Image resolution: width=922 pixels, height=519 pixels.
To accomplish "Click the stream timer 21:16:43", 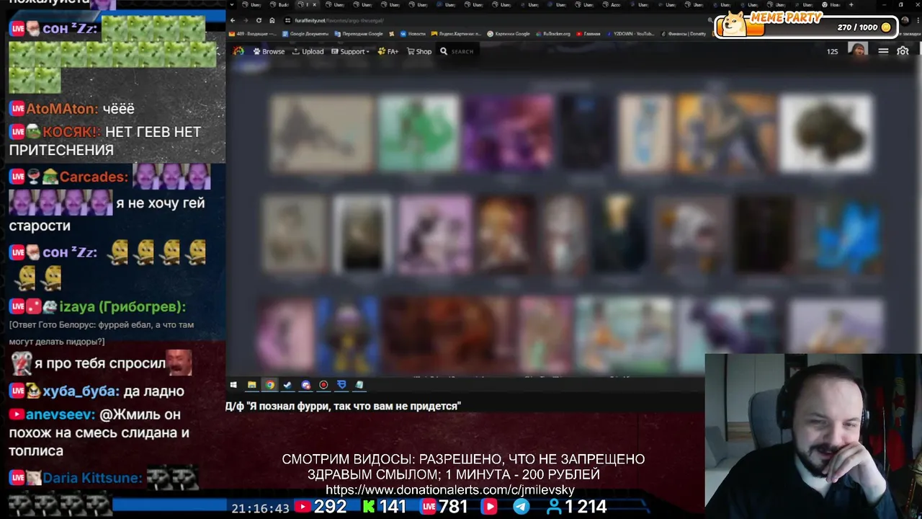I will 260,508.
